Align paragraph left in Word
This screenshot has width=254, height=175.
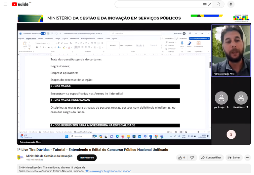point(76,47)
